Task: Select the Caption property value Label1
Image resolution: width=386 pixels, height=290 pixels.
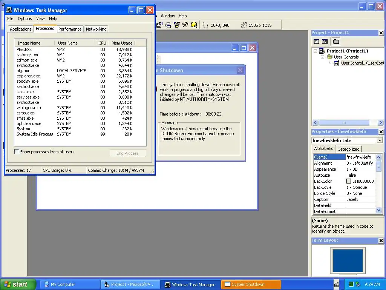Action: 361,199
